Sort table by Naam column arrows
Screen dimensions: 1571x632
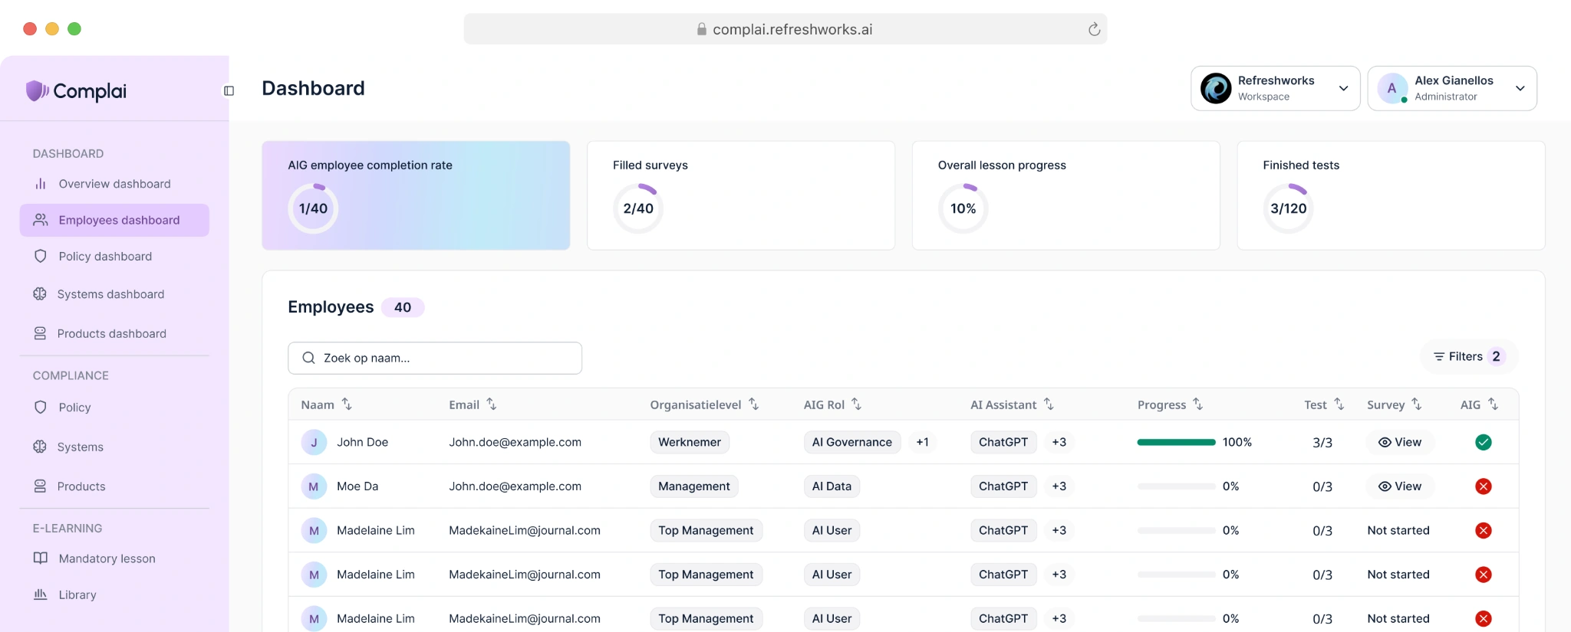347,404
